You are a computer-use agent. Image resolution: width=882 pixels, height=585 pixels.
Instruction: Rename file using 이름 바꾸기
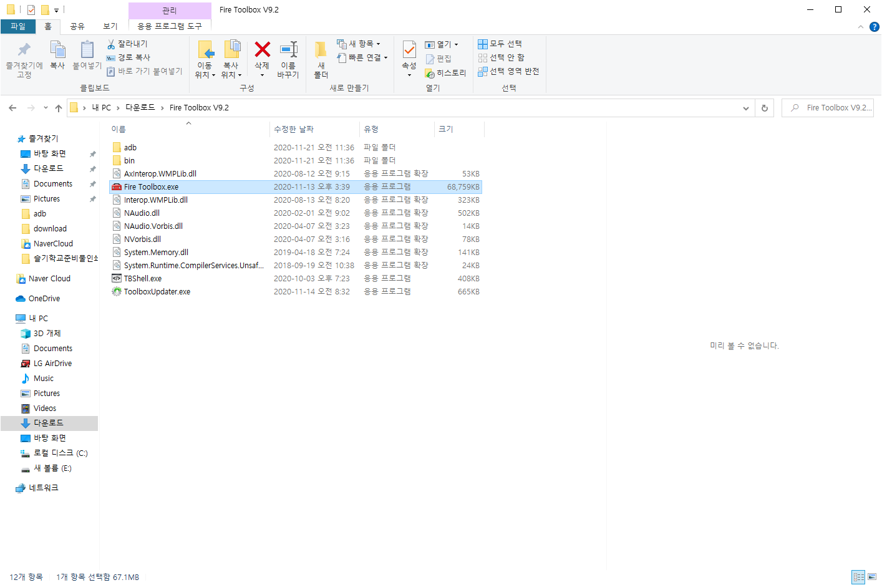point(288,60)
